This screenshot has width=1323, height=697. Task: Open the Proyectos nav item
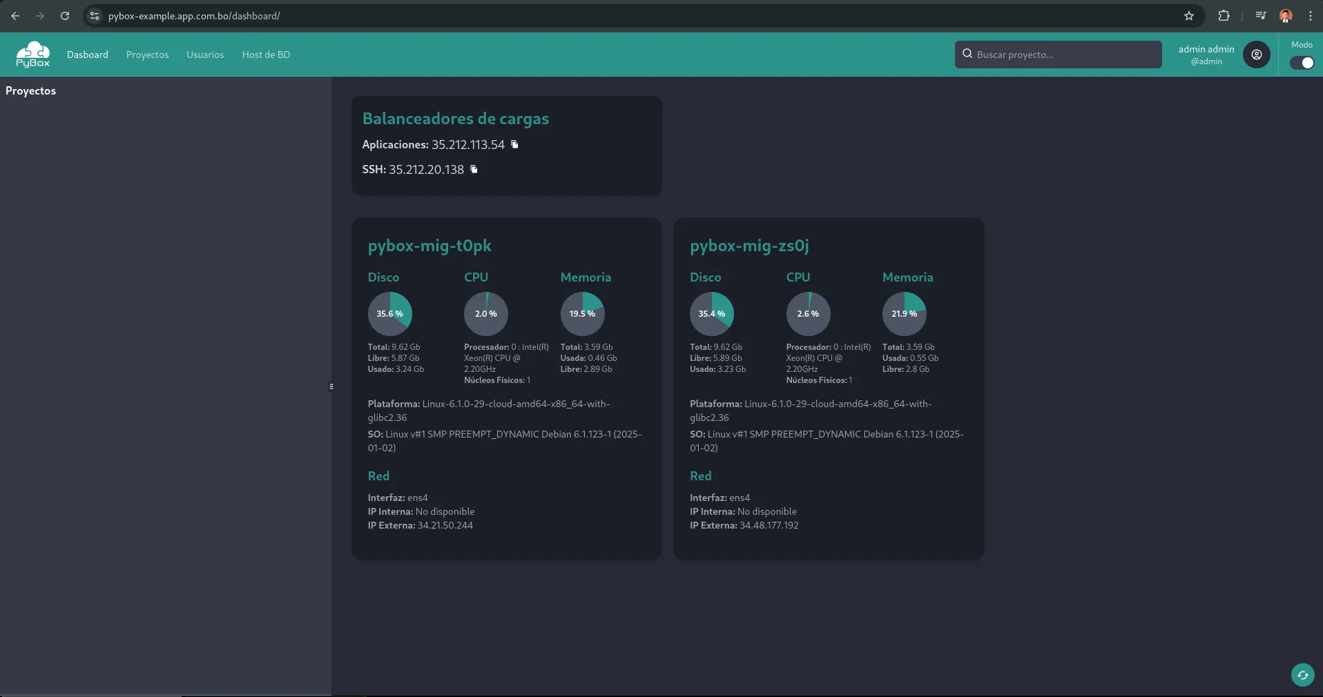[147, 55]
